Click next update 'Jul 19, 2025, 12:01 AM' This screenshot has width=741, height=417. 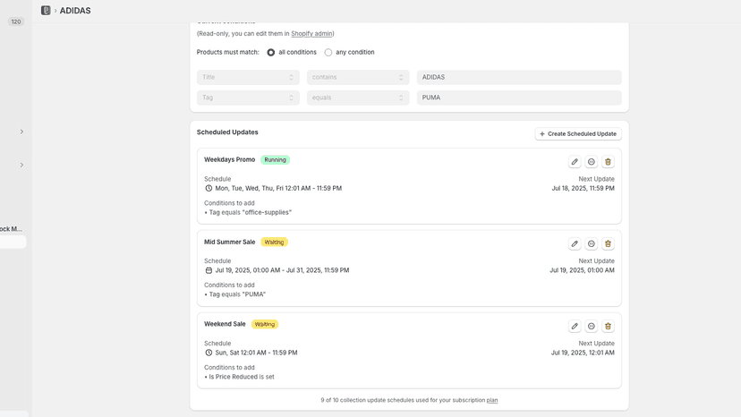[x=583, y=353]
